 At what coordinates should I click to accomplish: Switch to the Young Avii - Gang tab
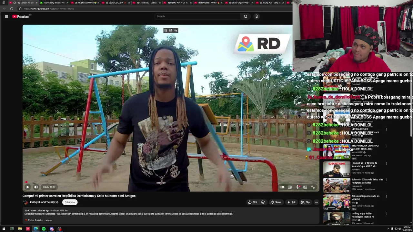click(x=270, y=3)
